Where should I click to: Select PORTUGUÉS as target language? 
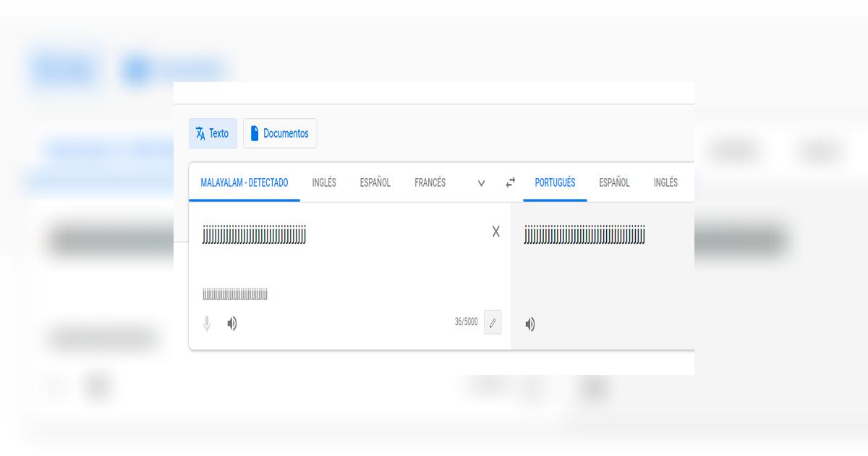tap(555, 183)
